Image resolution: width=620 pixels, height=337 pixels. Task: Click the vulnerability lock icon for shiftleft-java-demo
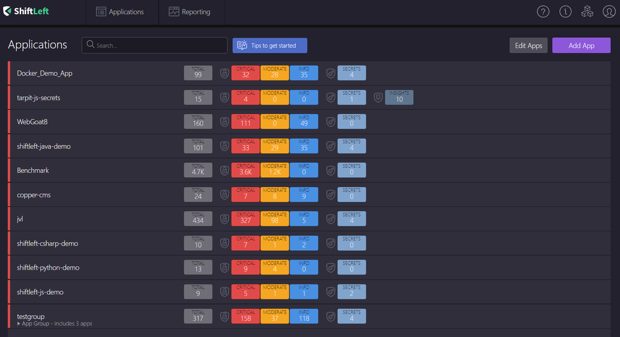[x=224, y=146]
